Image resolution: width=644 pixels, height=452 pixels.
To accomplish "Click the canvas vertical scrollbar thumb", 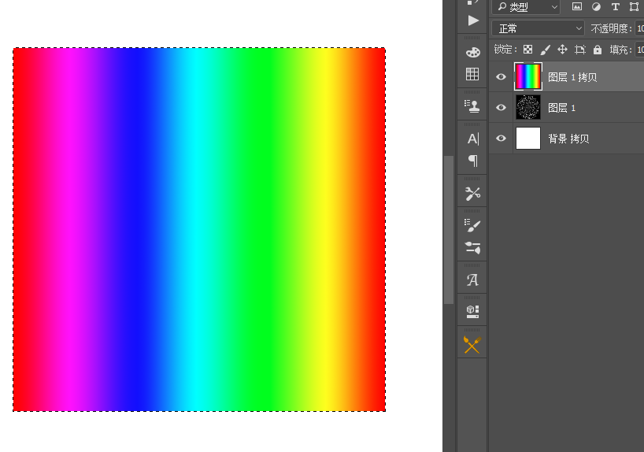I will 449,230.
